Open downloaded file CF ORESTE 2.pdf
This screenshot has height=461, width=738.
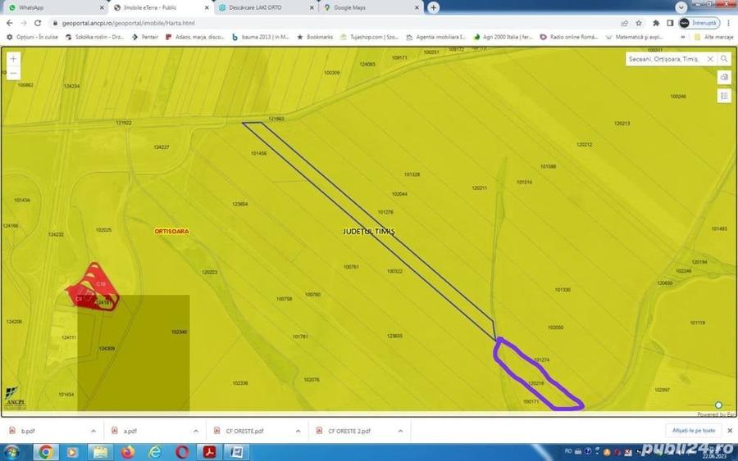click(350, 431)
